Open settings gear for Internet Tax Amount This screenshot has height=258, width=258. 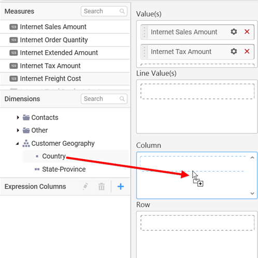[x=234, y=51]
